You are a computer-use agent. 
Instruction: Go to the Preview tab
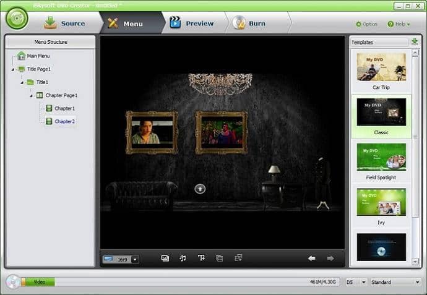[191, 23]
